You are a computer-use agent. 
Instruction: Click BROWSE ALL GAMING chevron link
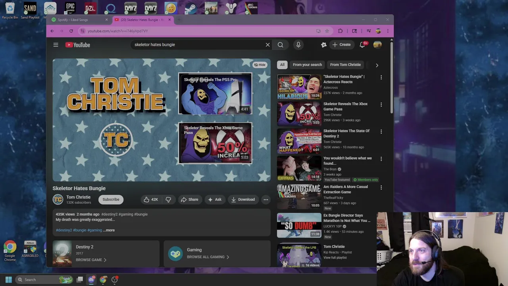pyautogui.click(x=208, y=257)
